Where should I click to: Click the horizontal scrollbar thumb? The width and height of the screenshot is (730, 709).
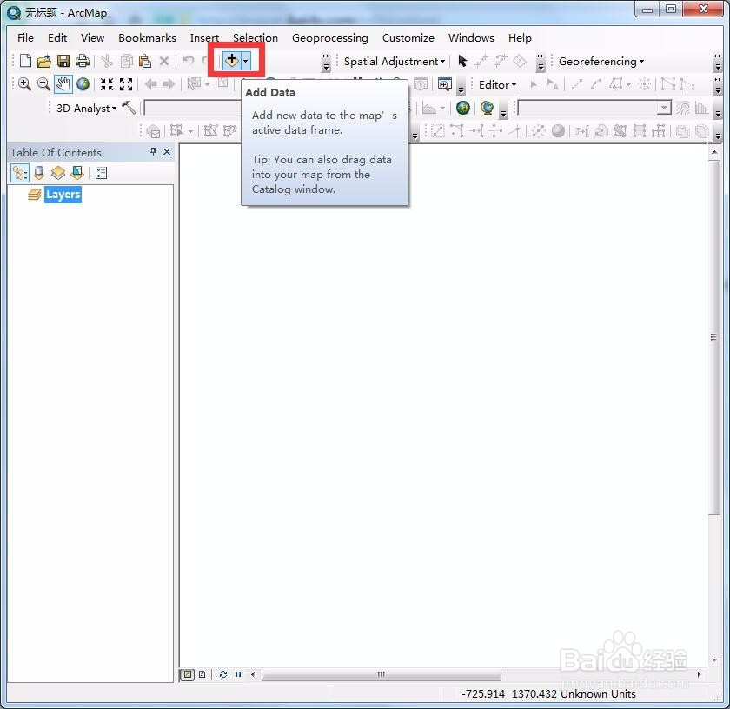(382, 674)
